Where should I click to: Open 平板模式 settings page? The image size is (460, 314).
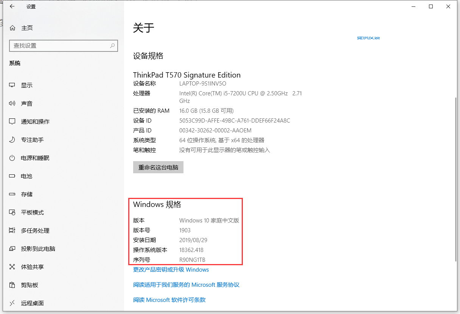pos(33,212)
